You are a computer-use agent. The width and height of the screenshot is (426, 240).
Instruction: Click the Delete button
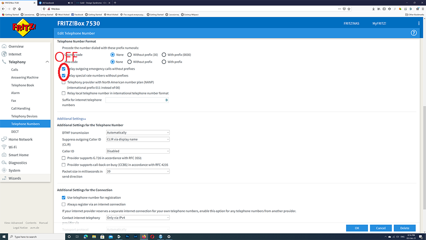click(x=405, y=228)
